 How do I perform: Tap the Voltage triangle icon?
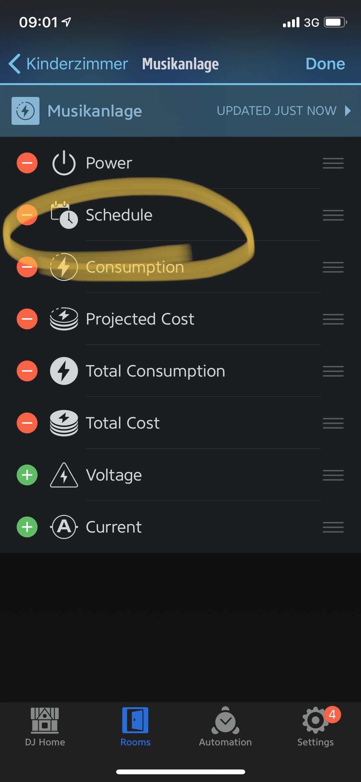[x=64, y=475]
